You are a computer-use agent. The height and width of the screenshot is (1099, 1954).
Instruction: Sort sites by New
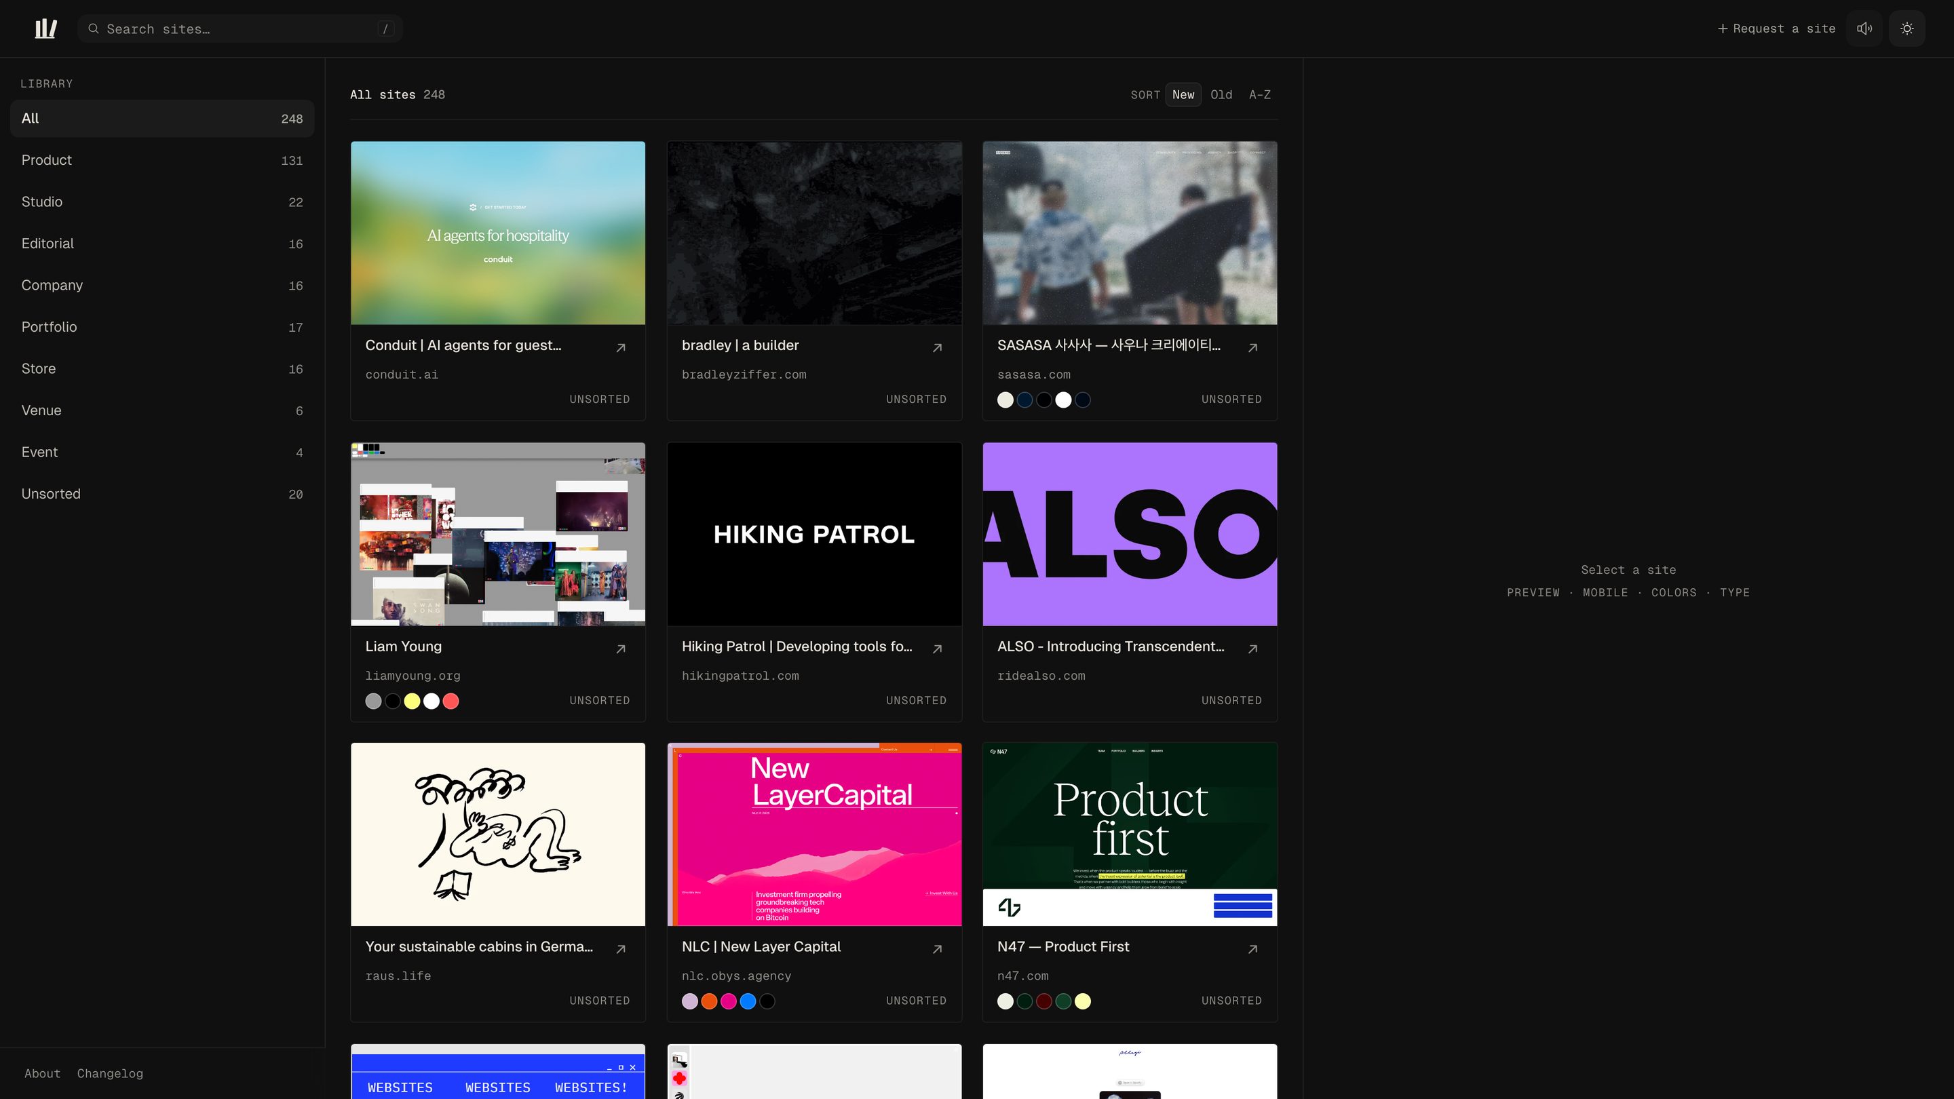pos(1183,95)
